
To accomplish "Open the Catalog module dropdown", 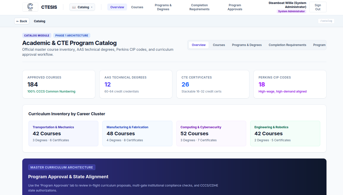I will pos(82,7).
